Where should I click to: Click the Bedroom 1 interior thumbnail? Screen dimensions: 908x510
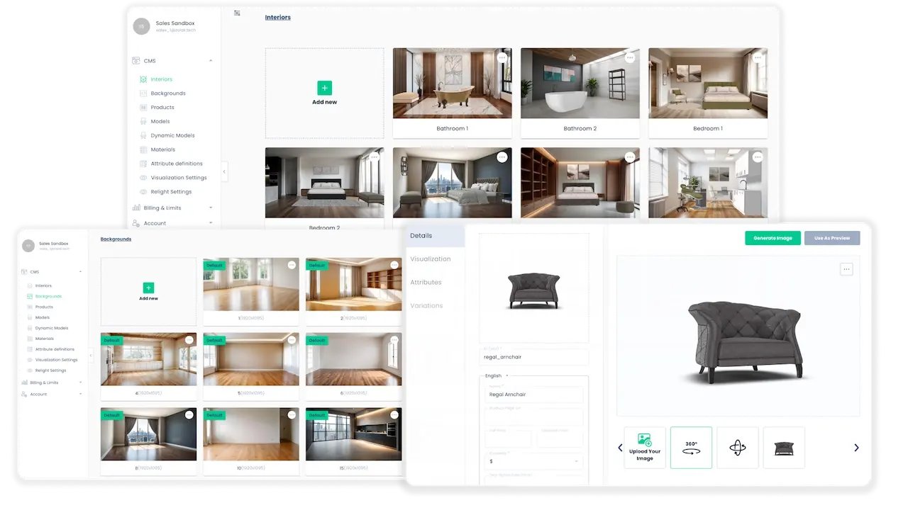click(x=708, y=83)
